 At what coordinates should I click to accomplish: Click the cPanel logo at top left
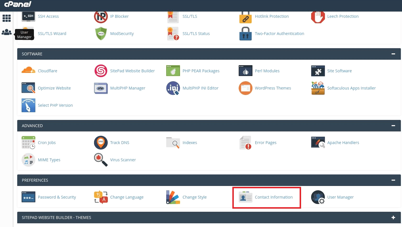[18, 4]
